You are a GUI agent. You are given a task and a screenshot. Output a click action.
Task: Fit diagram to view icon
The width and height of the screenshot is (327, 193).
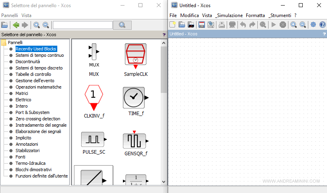pyautogui.click(x=263, y=25)
